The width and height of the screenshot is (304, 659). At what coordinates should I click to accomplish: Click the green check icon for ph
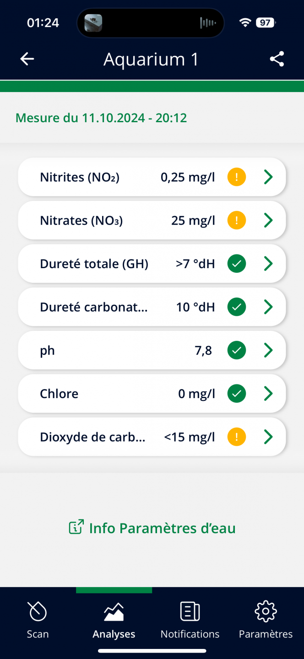pos(237,351)
